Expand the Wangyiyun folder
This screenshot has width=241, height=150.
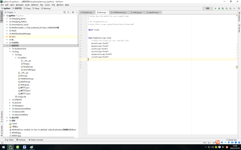(10, 106)
